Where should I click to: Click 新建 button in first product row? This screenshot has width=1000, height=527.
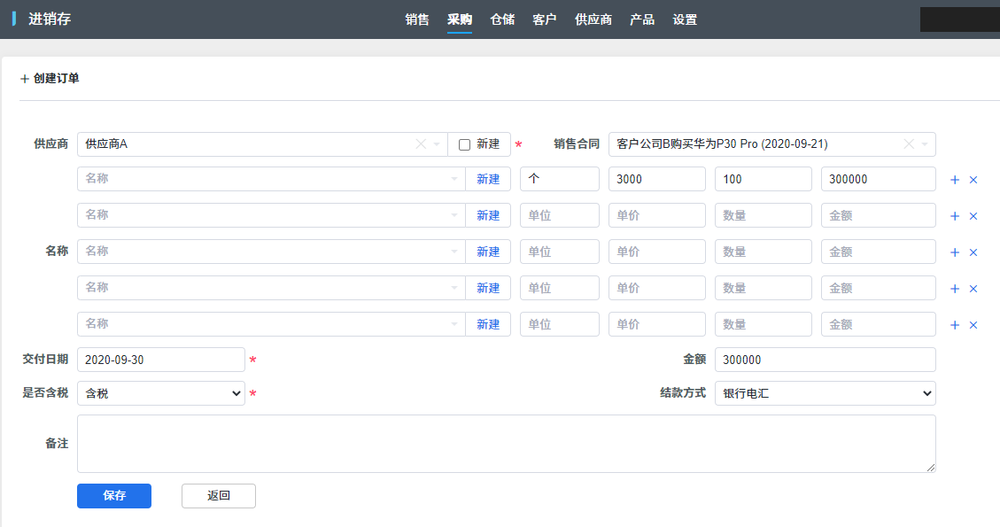coord(488,179)
